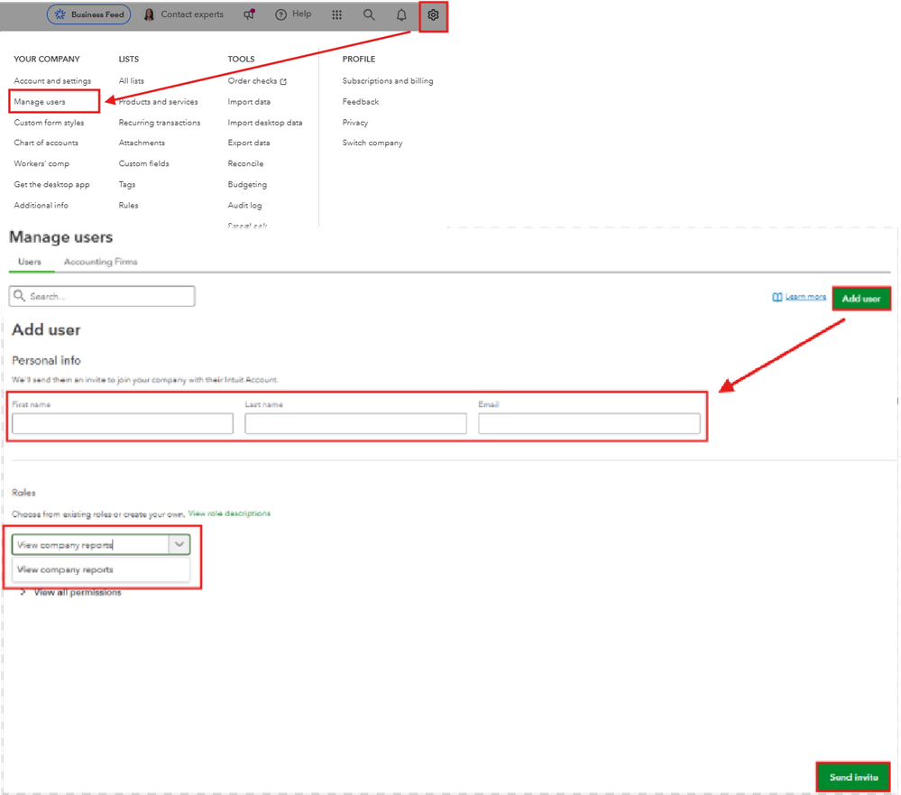Click the green Add user button
Viewport: 901px width, 795px height.
pyautogui.click(x=861, y=299)
